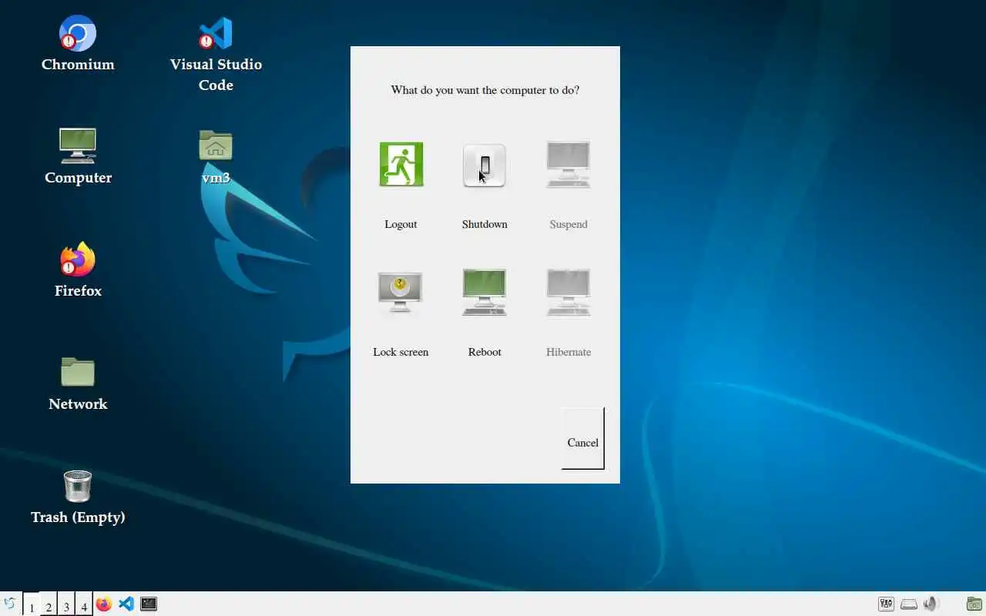Click the Hibernate text label
This screenshot has width=986, height=616.
pyautogui.click(x=568, y=352)
